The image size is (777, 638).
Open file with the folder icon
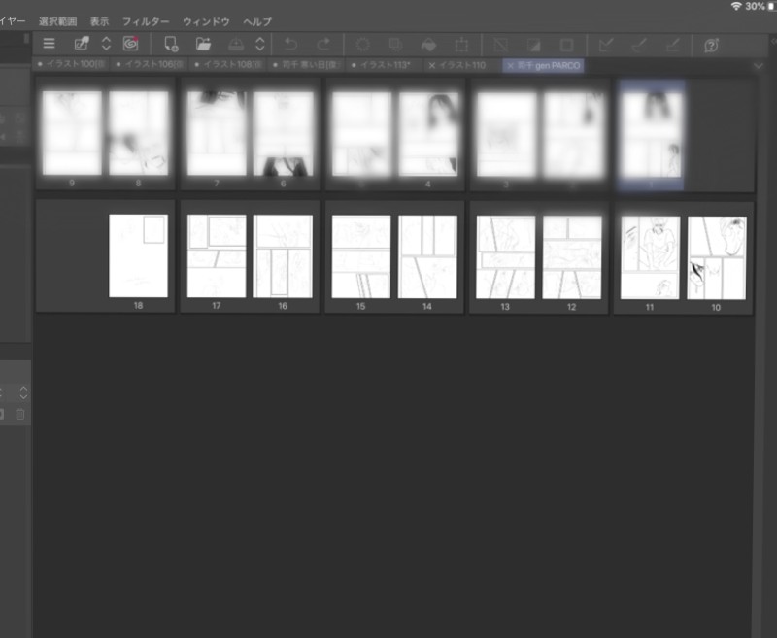203,44
